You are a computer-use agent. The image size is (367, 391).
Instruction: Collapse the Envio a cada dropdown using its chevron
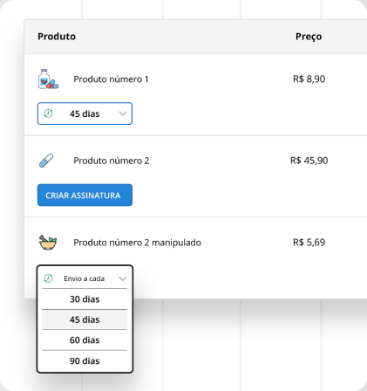pyautogui.click(x=123, y=278)
